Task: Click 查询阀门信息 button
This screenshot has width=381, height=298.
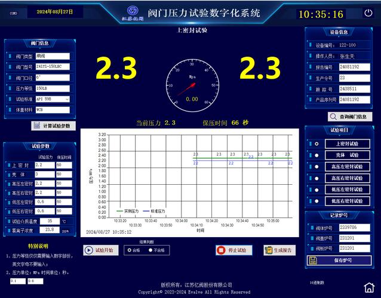Action: click(x=350, y=117)
